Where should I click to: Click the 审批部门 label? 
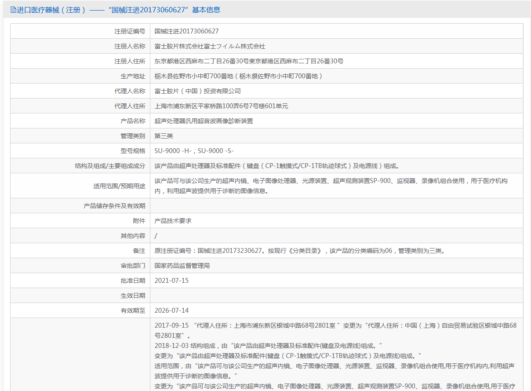tap(133, 266)
